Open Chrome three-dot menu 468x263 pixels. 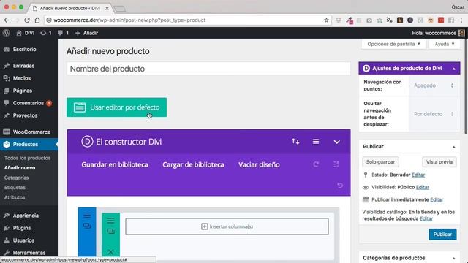[461, 20]
